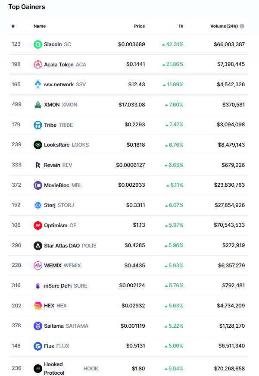Sort table by Price column header

point(139,26)
